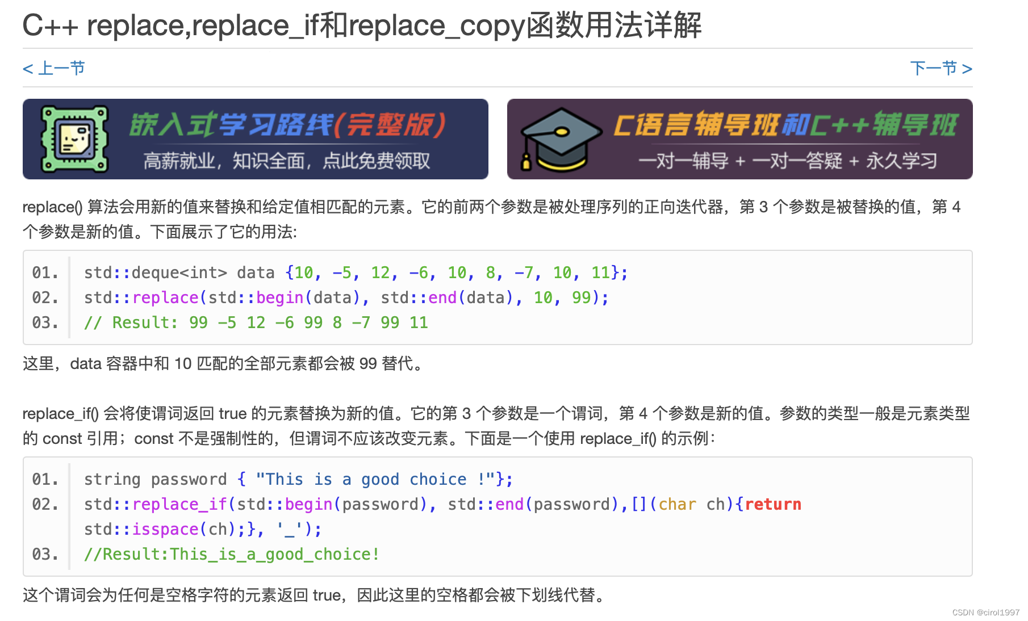
Task: Click the red 'return' keyword in code
Action: pyautogui.click(x=773, y=505)
